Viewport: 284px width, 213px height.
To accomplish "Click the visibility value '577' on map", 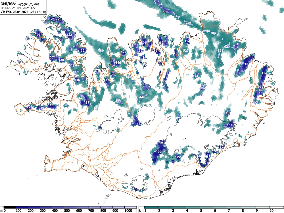I will 178,118.
